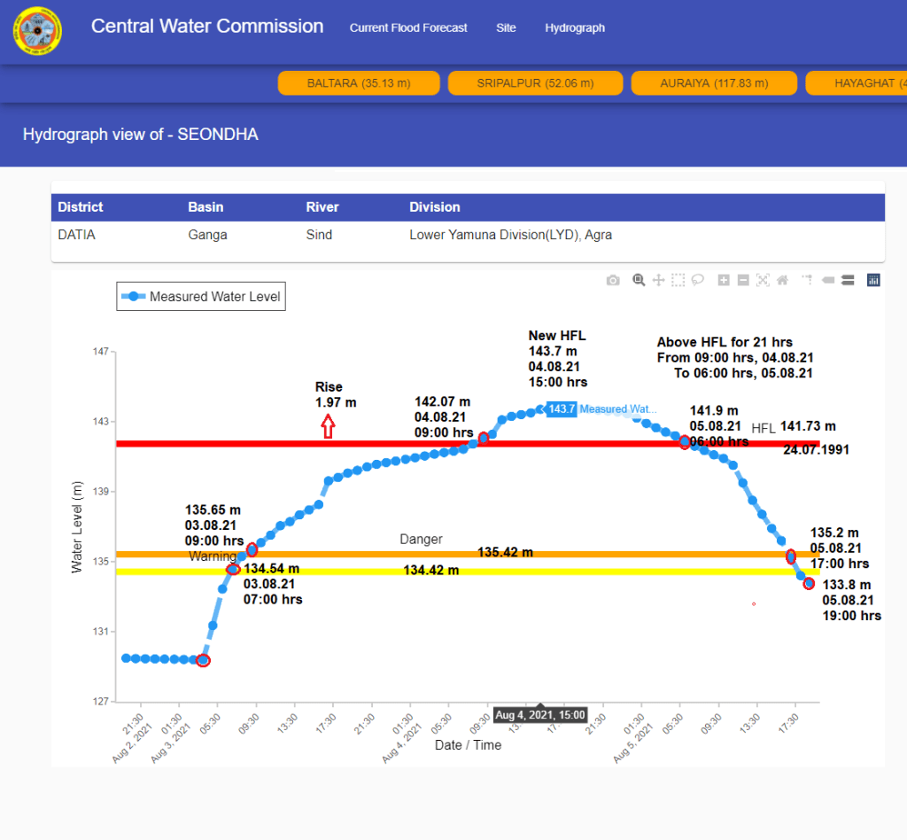Download plot as PNG camera icon
Viewport: 907px width, 840px height.
point(613,280)
